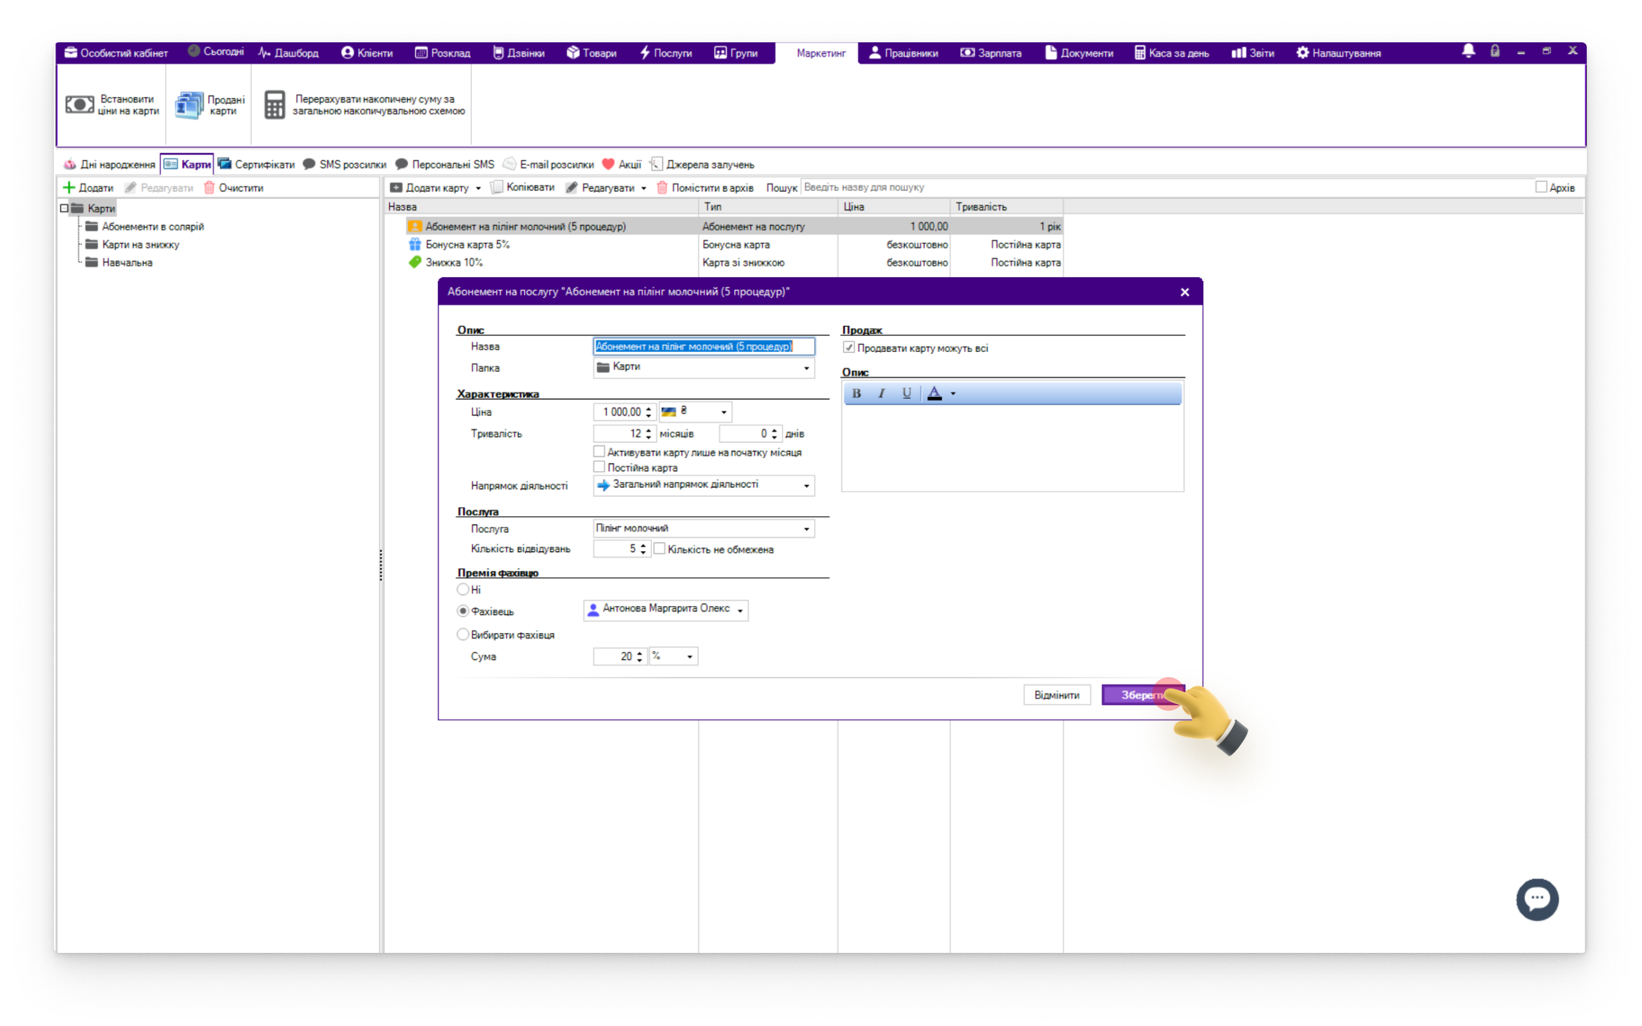Open the specialist Антонова Маргарита dropdown
This screenshot has height=1026, width=1642.
pos(740,610)
